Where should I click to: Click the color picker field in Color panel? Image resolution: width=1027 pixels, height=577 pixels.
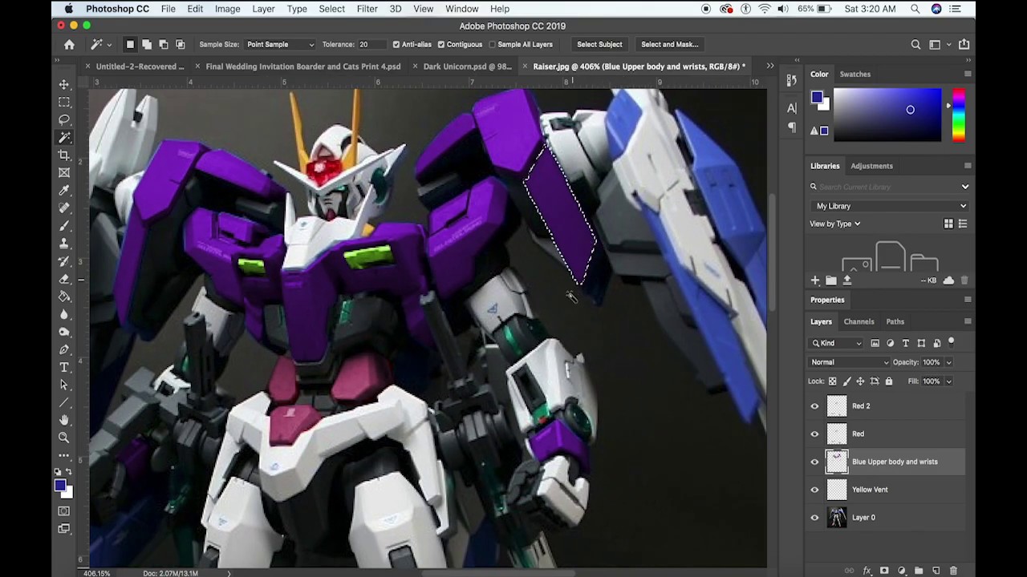[887, 115]
